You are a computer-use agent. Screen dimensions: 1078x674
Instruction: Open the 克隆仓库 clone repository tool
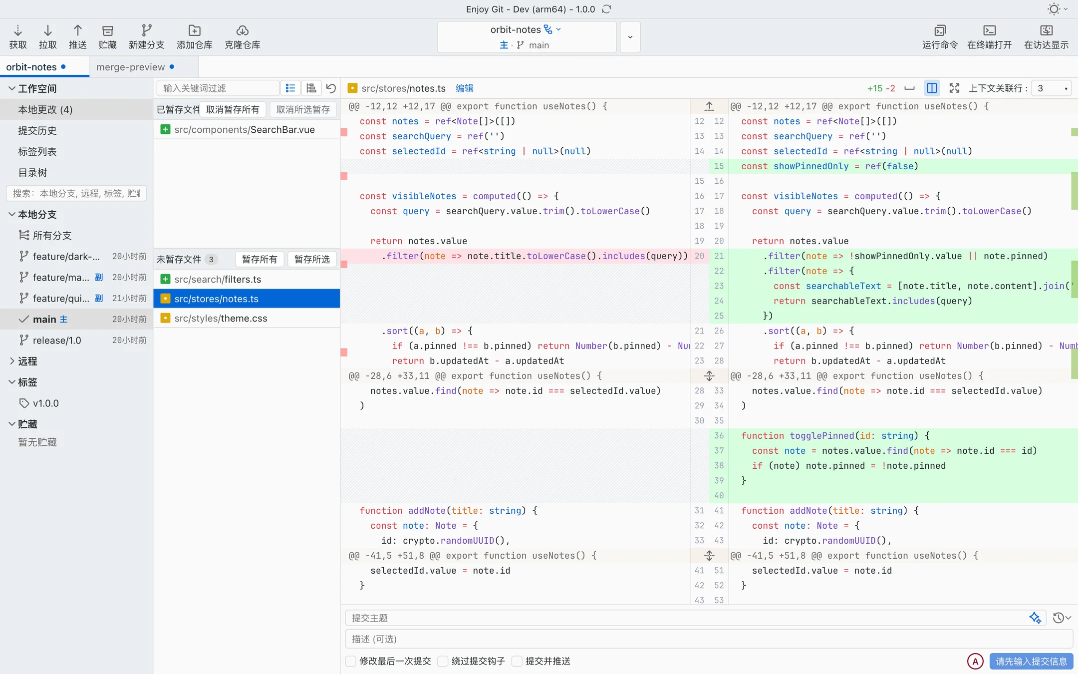243,37
